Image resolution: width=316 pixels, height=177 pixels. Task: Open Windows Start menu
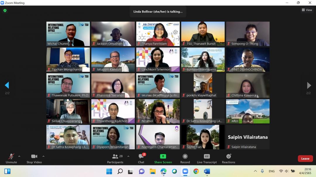[109, 171]
